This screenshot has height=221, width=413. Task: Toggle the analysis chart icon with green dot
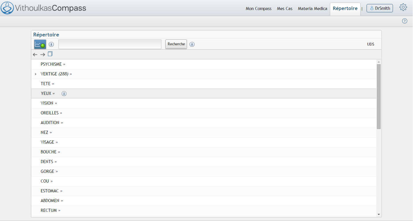click(40, 44)
